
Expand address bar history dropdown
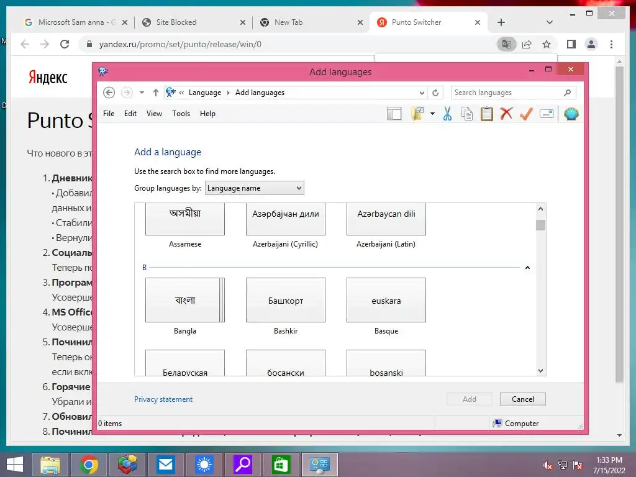pyautogui.click(x=422, y=93)
